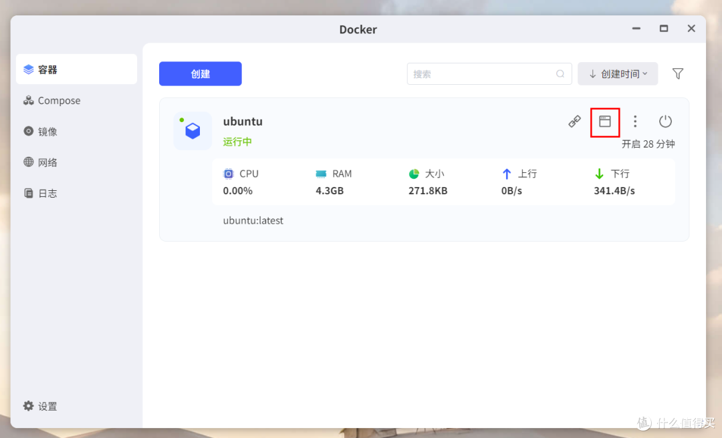The width and height of the screenshot is (722, 438).
Task: Click the ubuntu container cube icon
Action: (x=193, y=131)
